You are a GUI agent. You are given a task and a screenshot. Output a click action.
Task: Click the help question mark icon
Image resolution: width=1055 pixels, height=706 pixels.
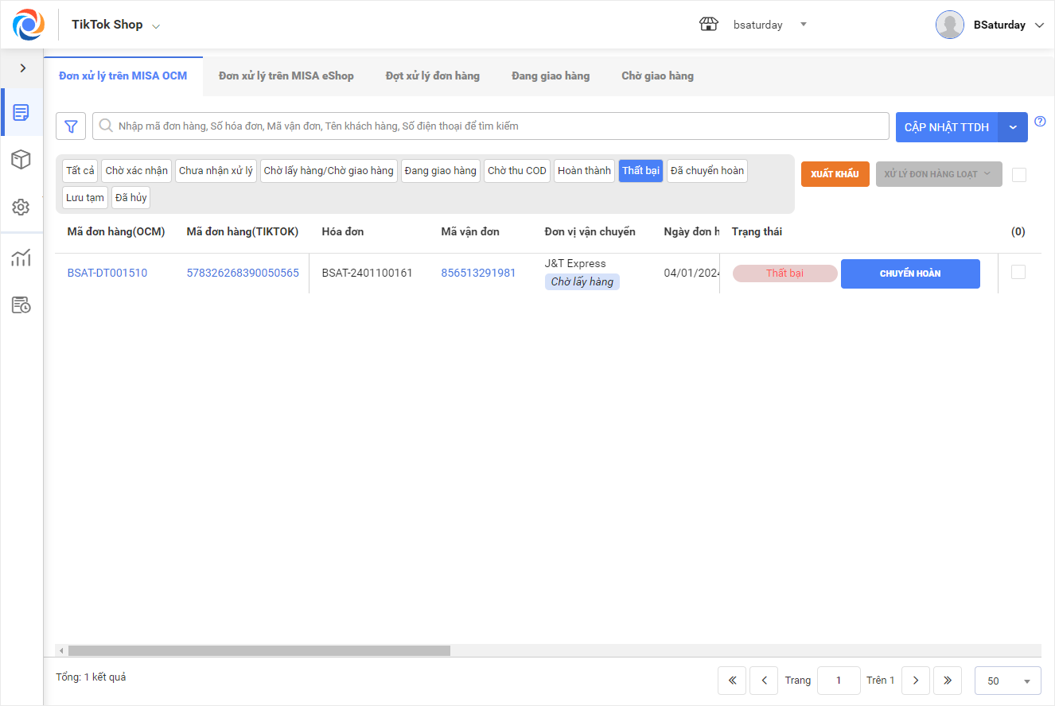1040,122
